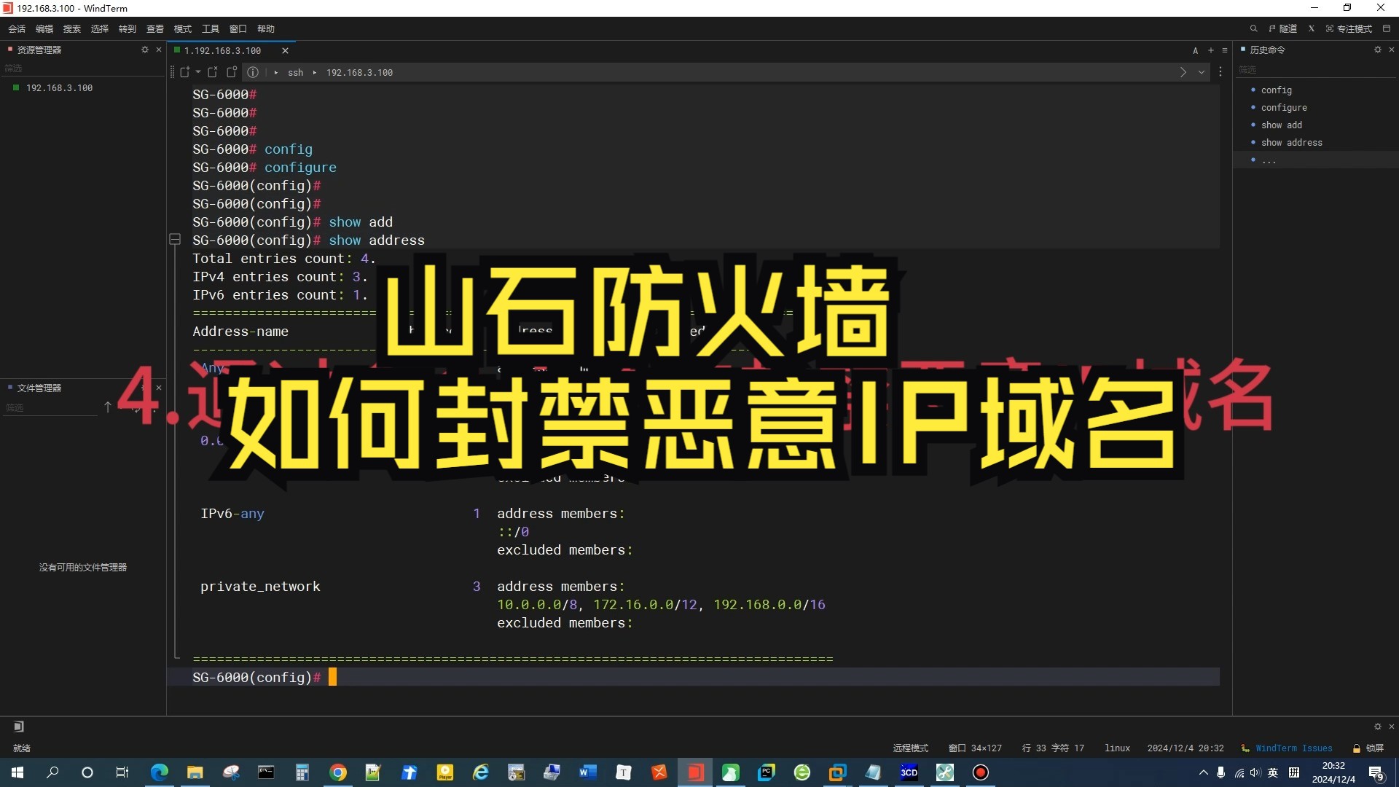Click the red record icon in the taskbar

coord(980,772)
